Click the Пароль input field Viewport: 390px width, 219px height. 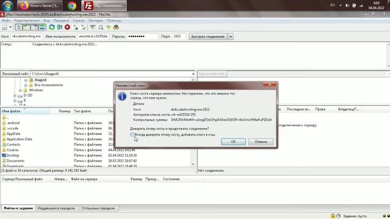coord(142,36)
